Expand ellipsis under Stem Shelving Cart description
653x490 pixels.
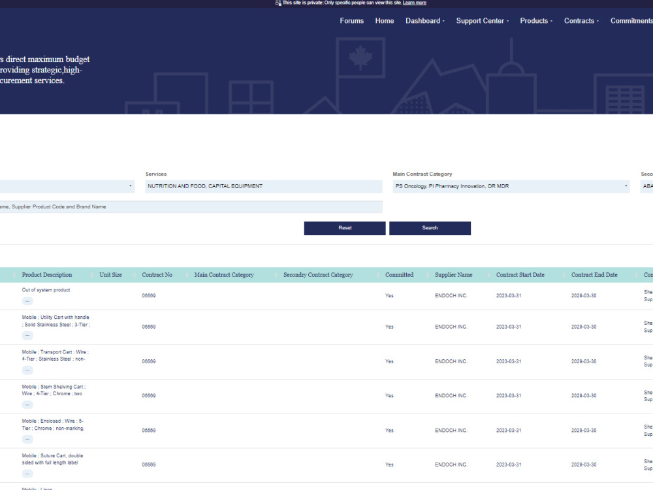[27, 405]
